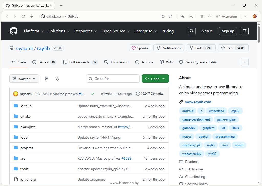Click inside the Go to file field
The height and width of the screenshot is (186, 262).
point(113,79)
